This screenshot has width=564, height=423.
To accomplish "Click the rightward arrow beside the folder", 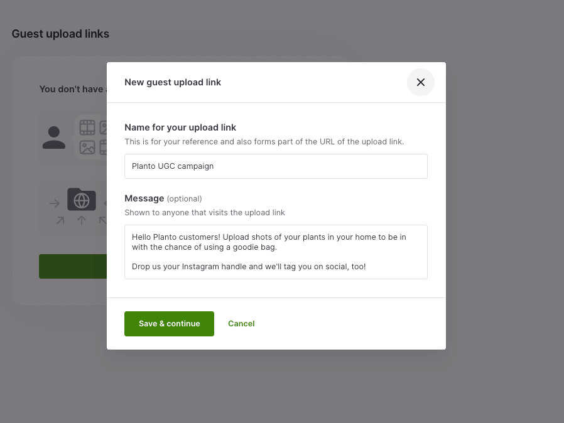I will (54, 203).
